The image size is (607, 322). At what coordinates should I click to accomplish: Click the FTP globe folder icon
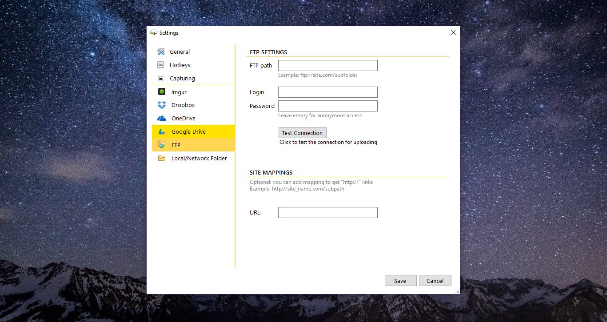coord(162,145)
